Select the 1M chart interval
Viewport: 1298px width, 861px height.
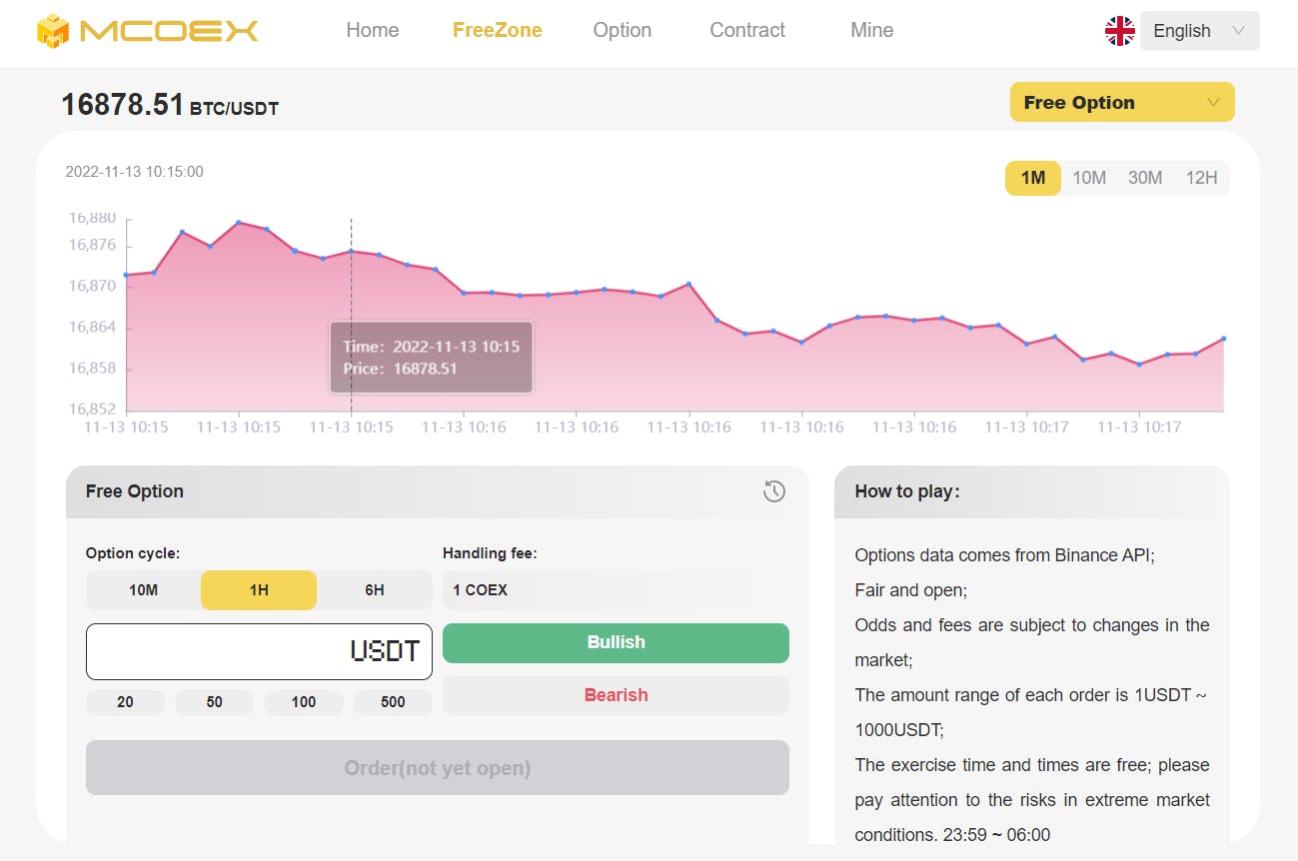pos(1033,178)
